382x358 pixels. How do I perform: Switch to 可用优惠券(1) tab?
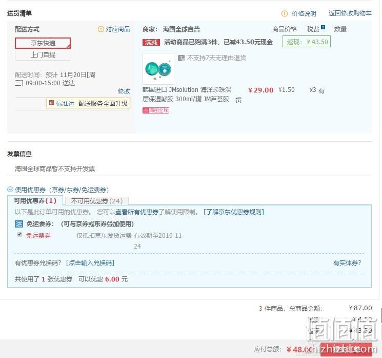(x=35, y=201)
